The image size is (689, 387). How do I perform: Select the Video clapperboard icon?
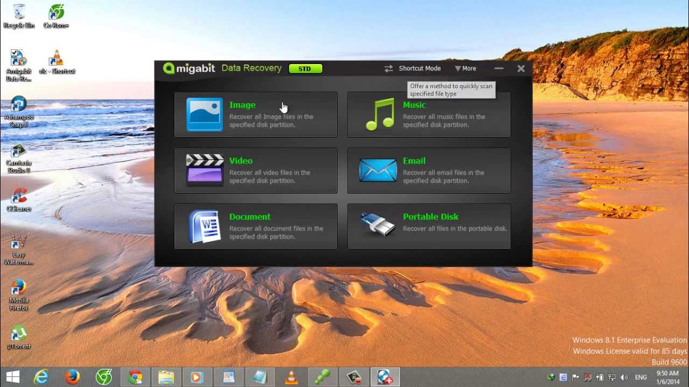click(x=205, y=170)
